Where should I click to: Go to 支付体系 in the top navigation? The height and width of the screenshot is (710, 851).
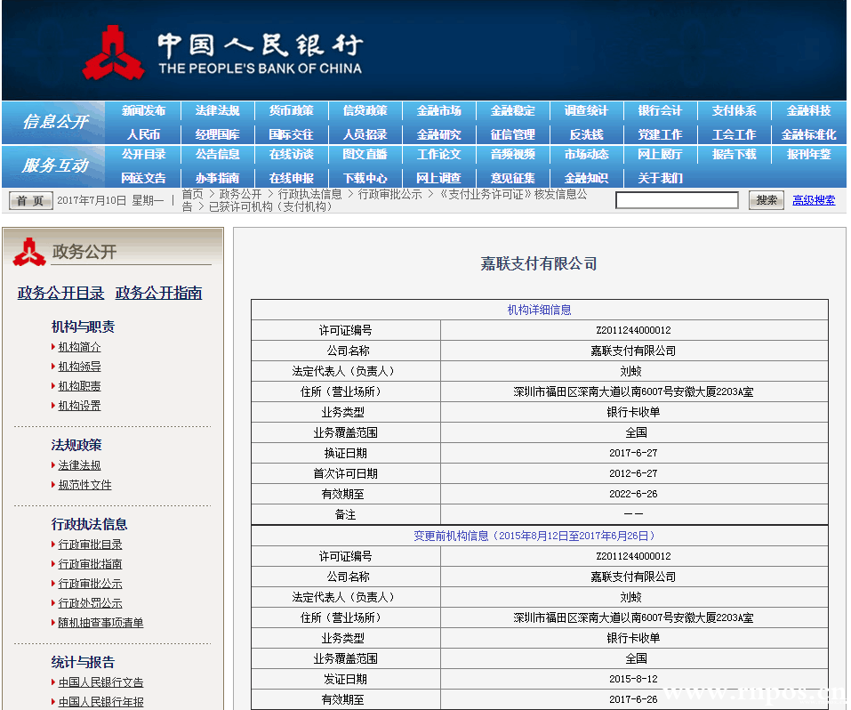[x=734, y=111]
